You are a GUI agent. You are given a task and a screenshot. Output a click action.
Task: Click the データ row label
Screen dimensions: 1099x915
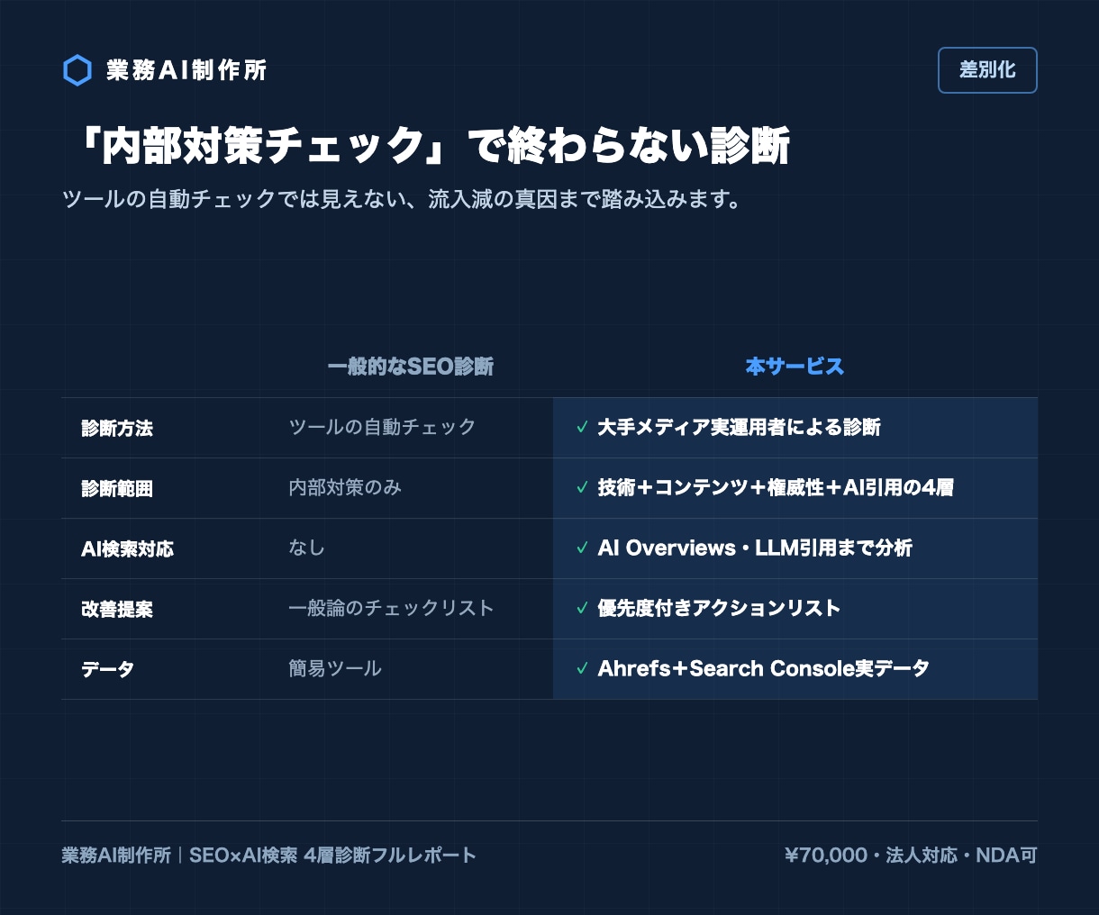tap(108, 670)
